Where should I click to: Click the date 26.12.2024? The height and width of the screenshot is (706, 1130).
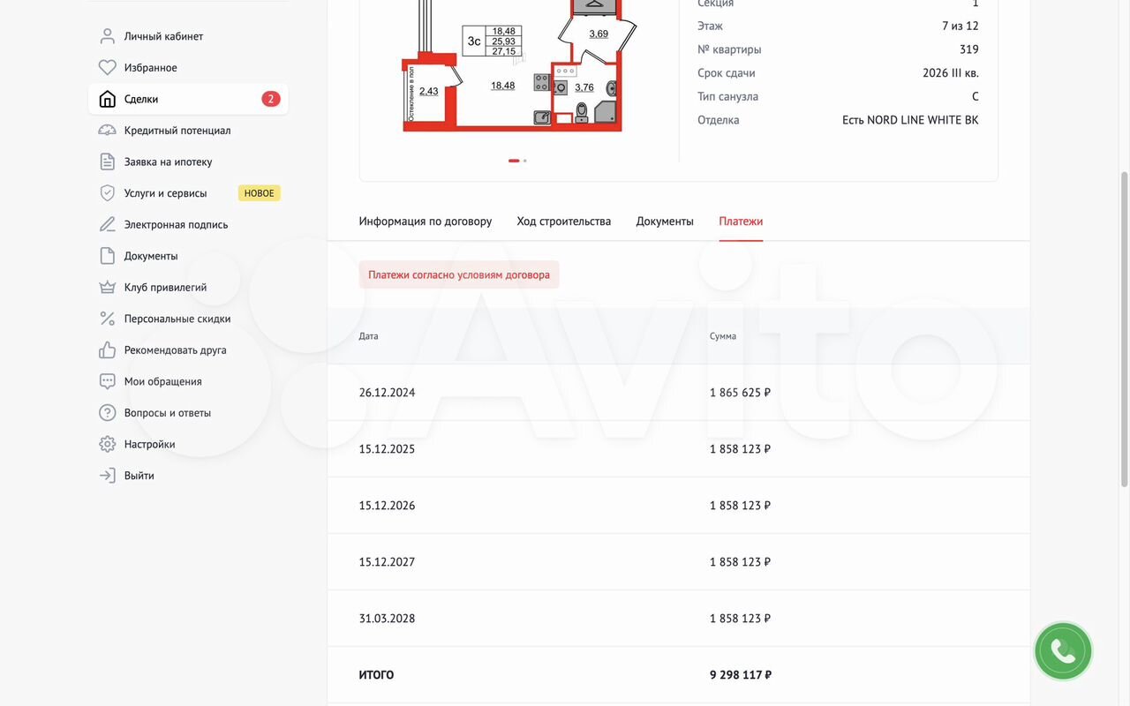click(x=387, y=393)
